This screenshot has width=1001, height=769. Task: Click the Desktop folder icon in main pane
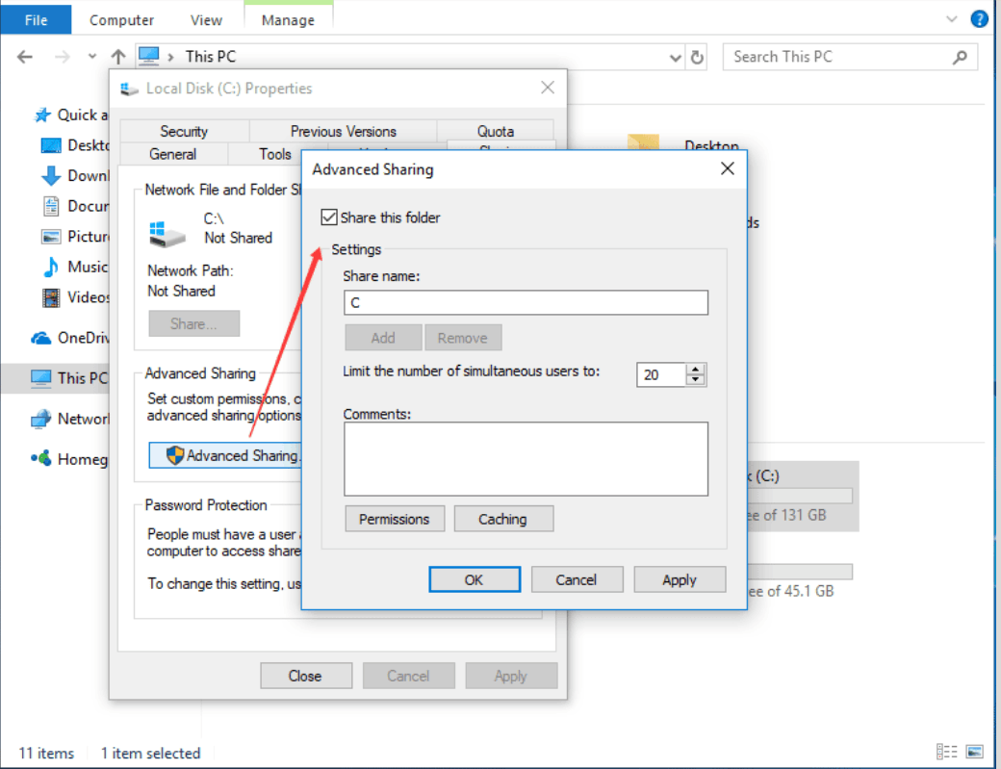tap(643, 142)
